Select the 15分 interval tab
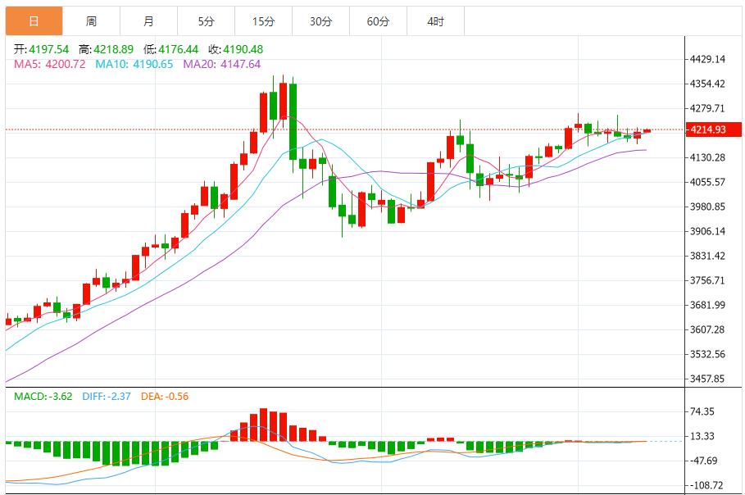The width and height of the screenshot is (745, 495). [x=263, y=21]
